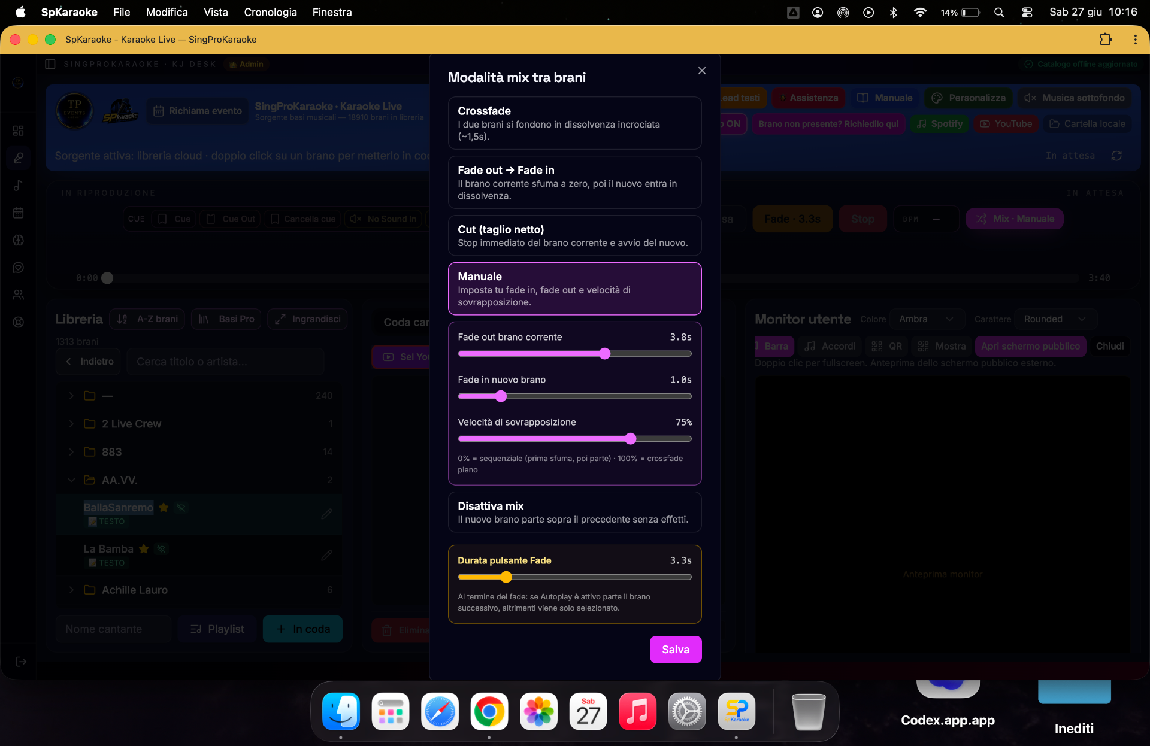The image size is (1150, 746).
Task: Choose the Cut (taglio netto) mode
Action: tap(575, 235)
